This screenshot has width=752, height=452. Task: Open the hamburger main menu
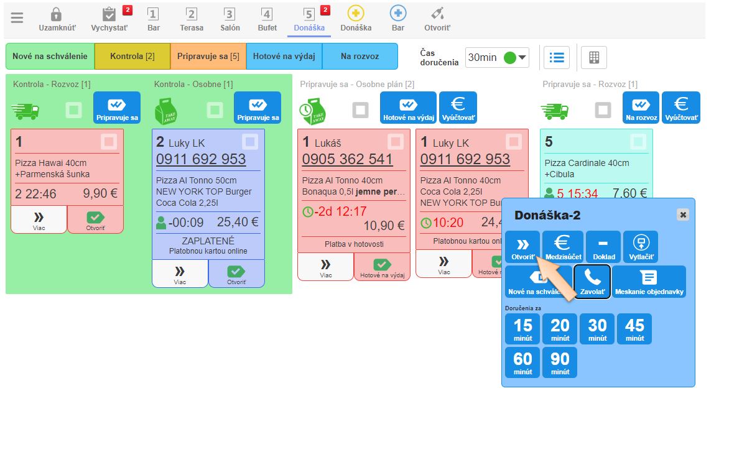[x=17, y=17]
